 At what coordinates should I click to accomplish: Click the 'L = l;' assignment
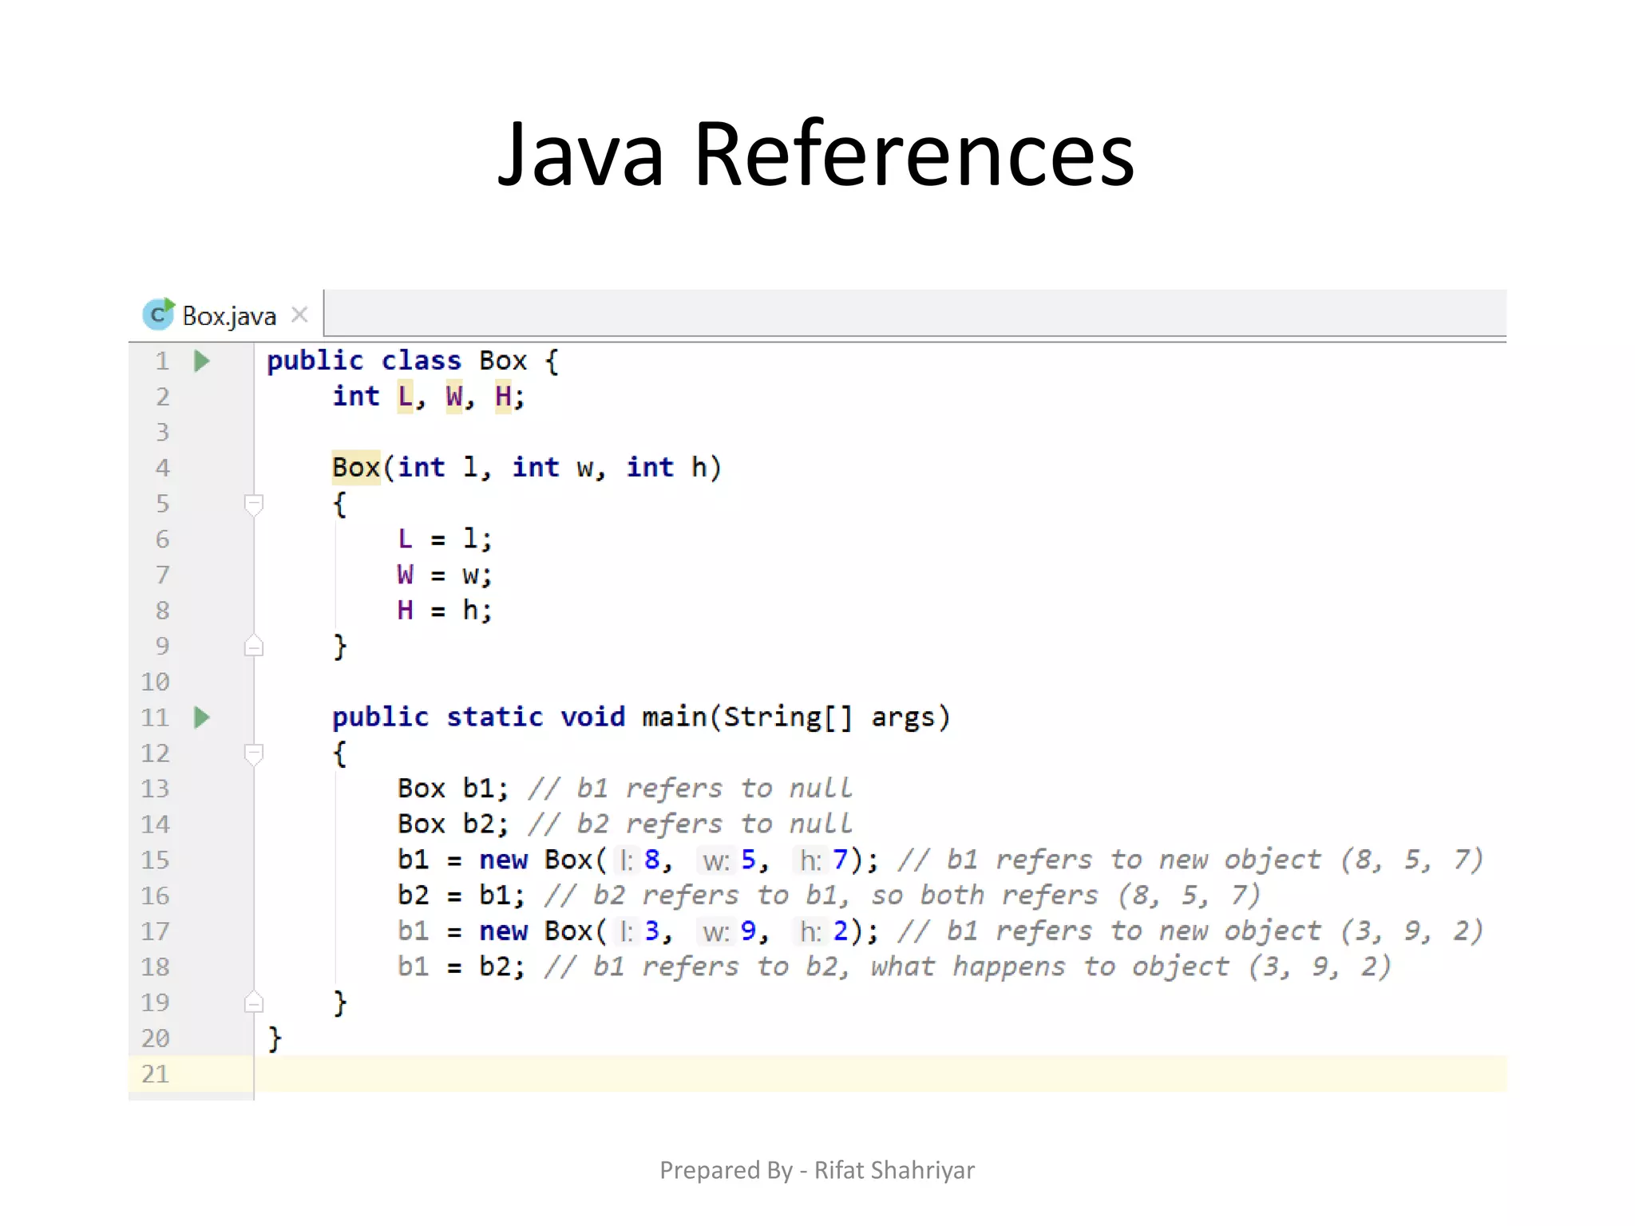(445, 539)
